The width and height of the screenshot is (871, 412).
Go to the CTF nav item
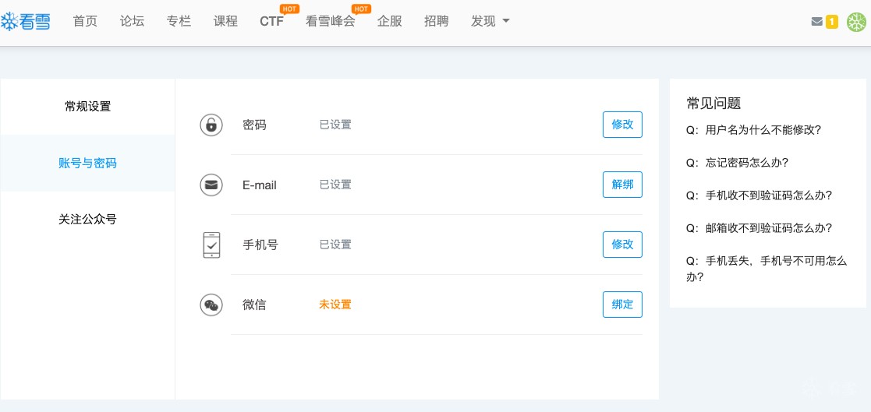point(271,21)
